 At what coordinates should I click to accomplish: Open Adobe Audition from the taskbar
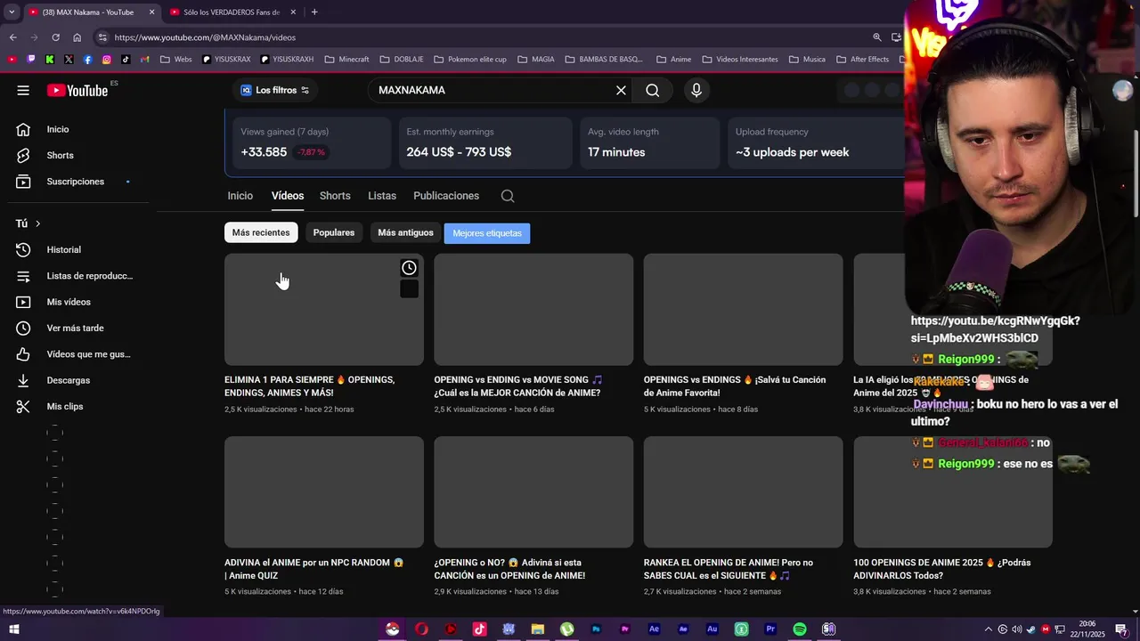[x=712, y=629]
